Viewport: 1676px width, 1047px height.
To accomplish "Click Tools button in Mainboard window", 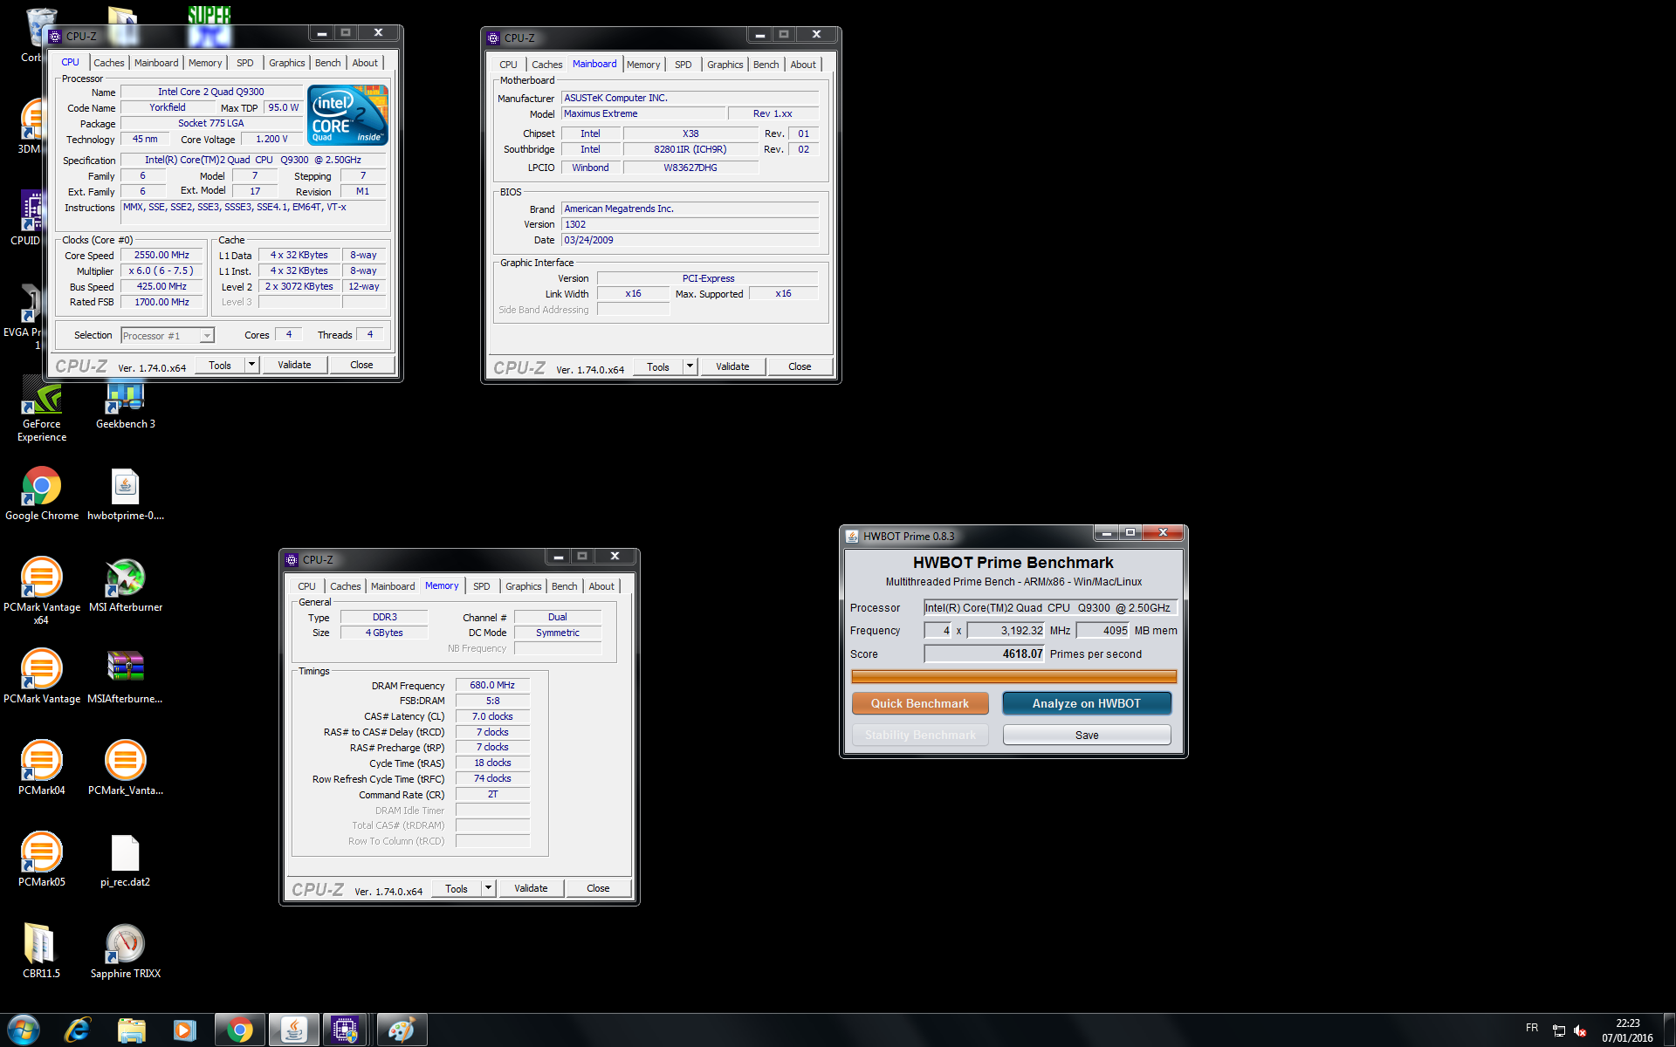I will [658, 366].
